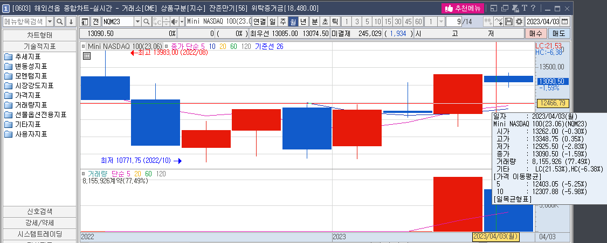Click the window layout icon in title bar

click(494, 8)
